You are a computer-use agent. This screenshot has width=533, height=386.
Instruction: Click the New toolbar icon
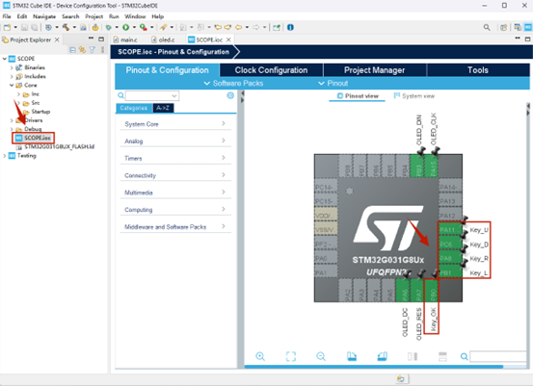(x=7, y=27)
